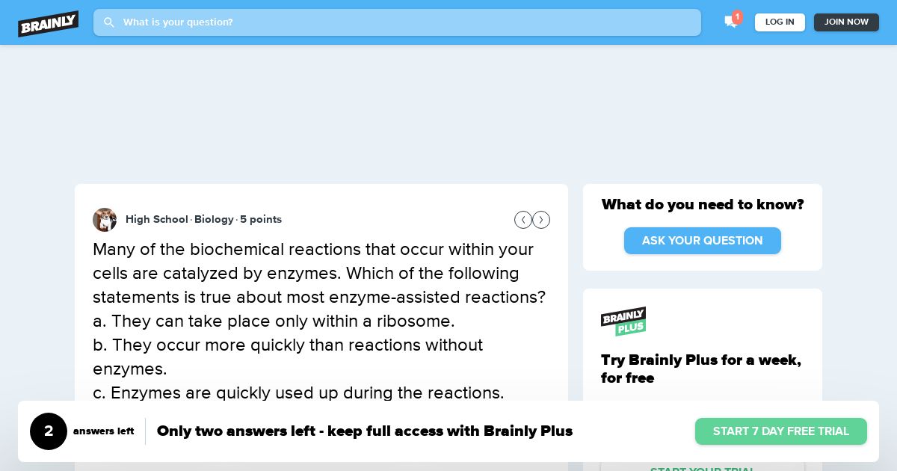The height and width of the screenshot is (471, 897).
Task: Click the Brainly Plus logo in sidebar
Action: pyautogui.click(x=623, y=321)
